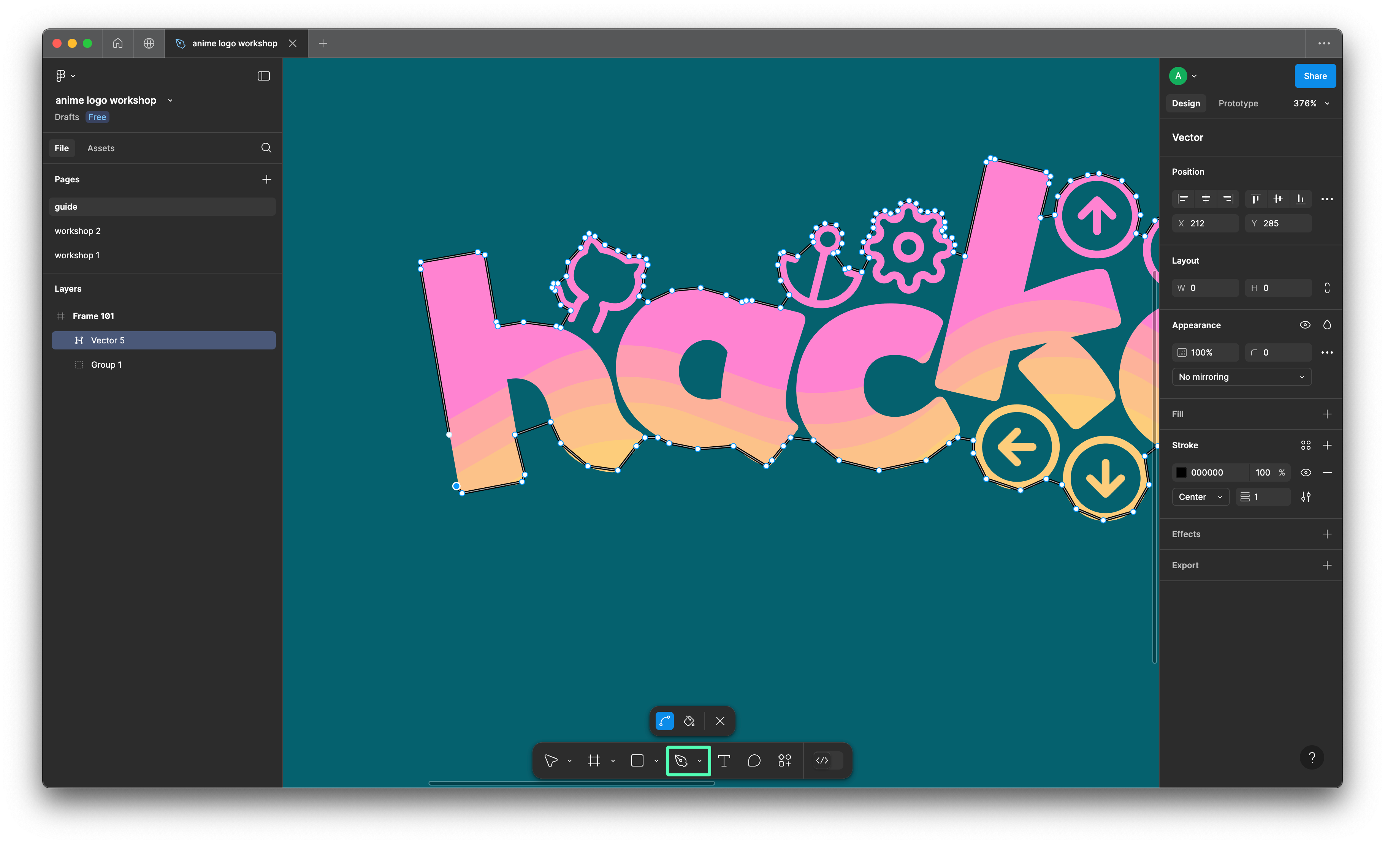The height and width of the screenshot is (844, 1385).
Task: Open the Actions tool in toolbar
Action: [x=784, y=760]
